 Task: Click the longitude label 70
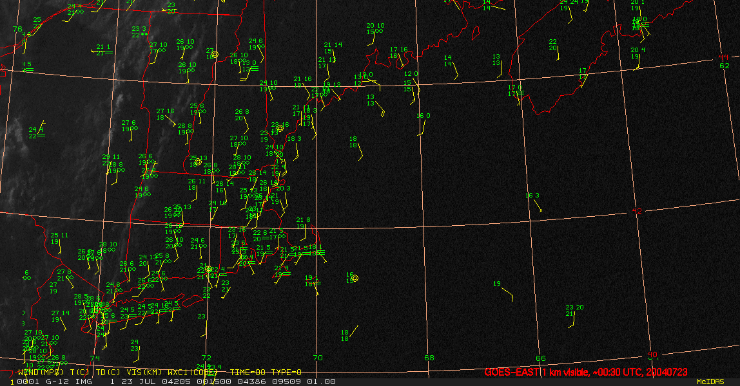click(x=318, y=358)
